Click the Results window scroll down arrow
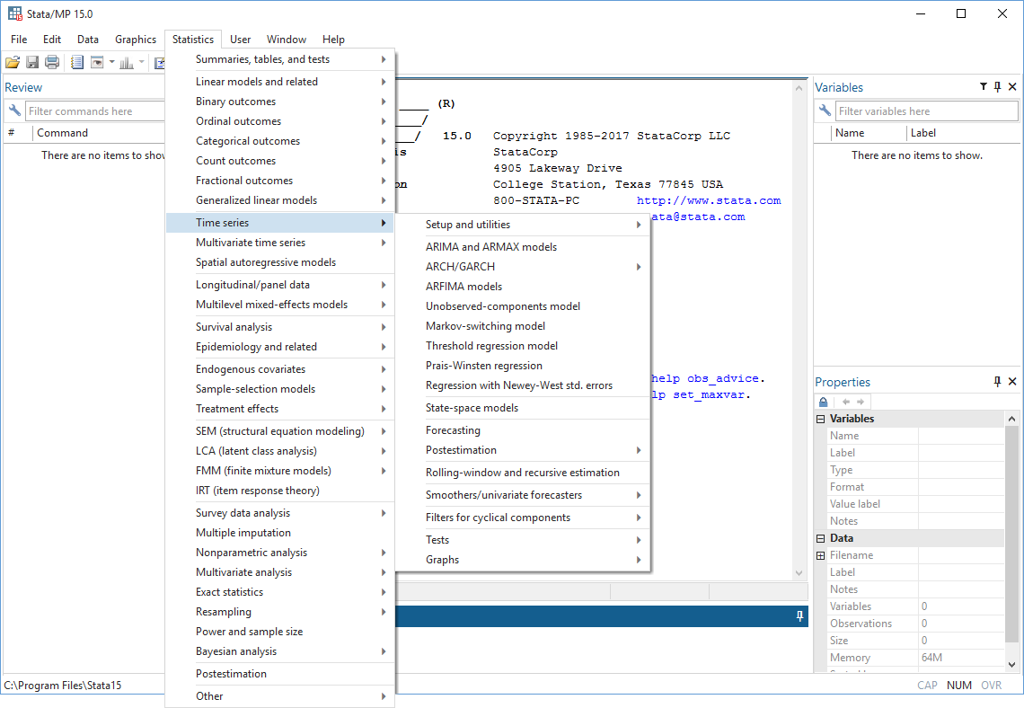The image size is (1024, 708). pyautogui.click(x=799, y=573)
